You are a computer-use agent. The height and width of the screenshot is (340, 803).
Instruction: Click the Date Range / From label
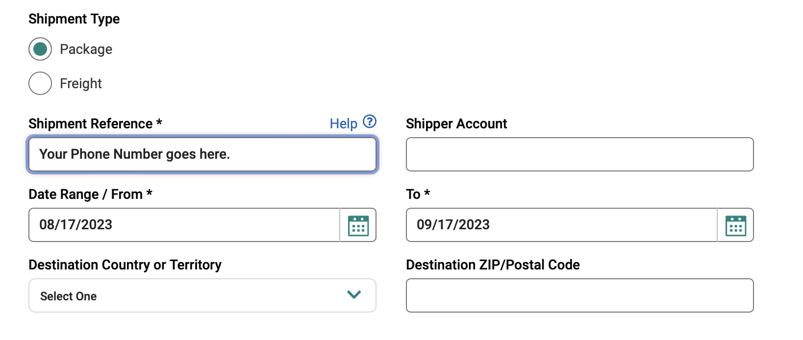(x=86, y=194)
